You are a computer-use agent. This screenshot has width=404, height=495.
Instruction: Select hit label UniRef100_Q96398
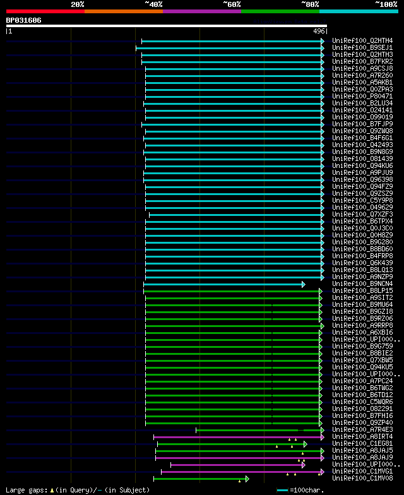[x=362, y=179]
